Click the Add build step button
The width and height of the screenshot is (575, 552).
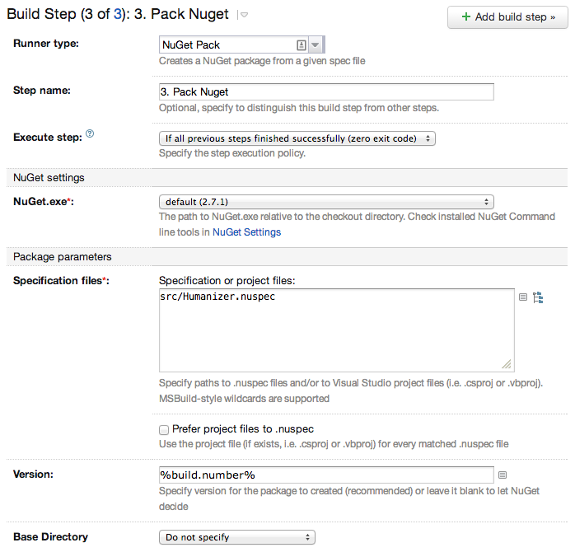(507, 17)
